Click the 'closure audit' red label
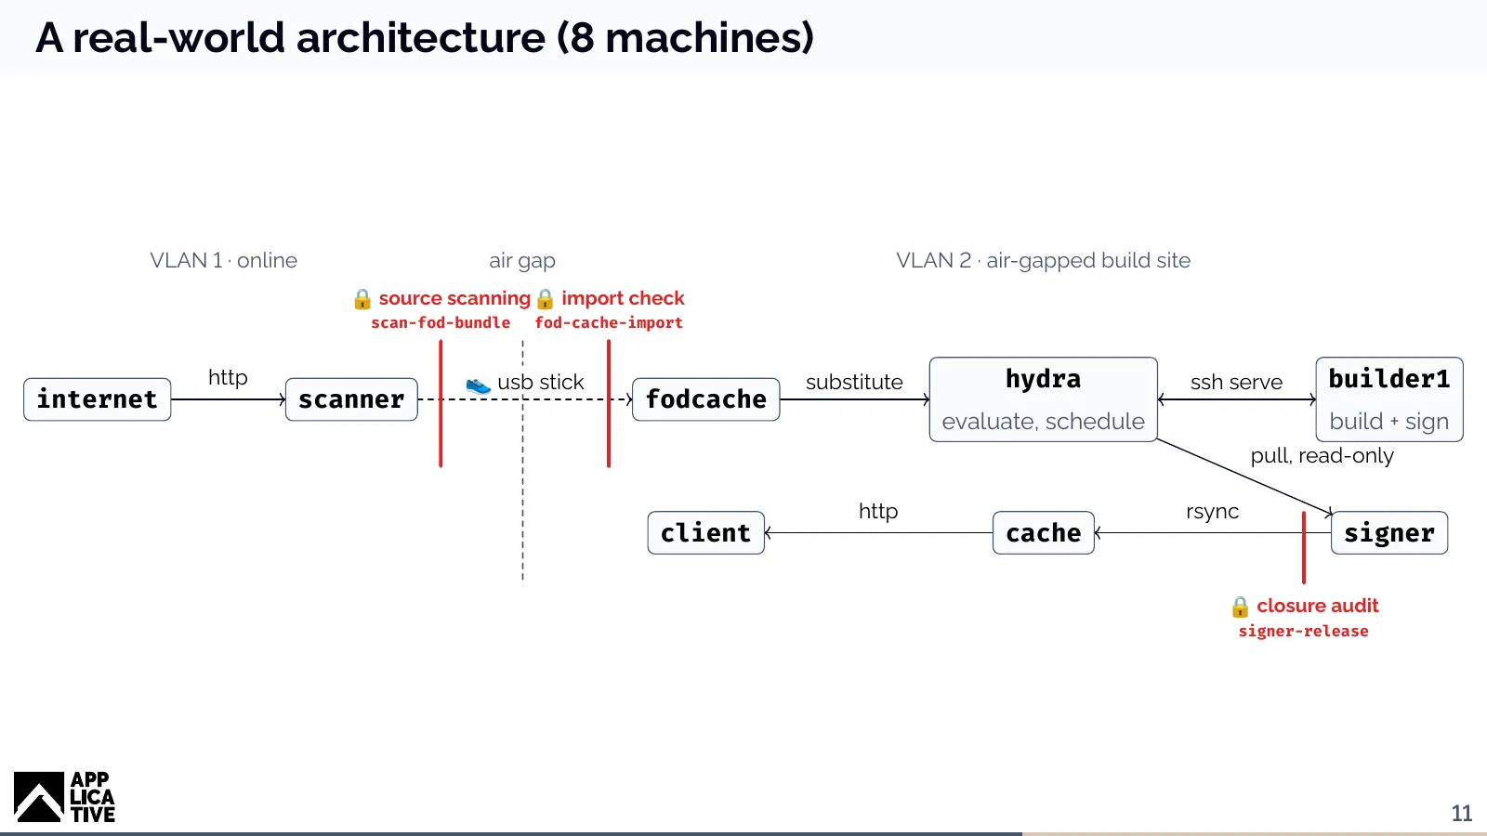Screen dimensions: 1487x836 pyautogui.click(x=1318, y=606)
